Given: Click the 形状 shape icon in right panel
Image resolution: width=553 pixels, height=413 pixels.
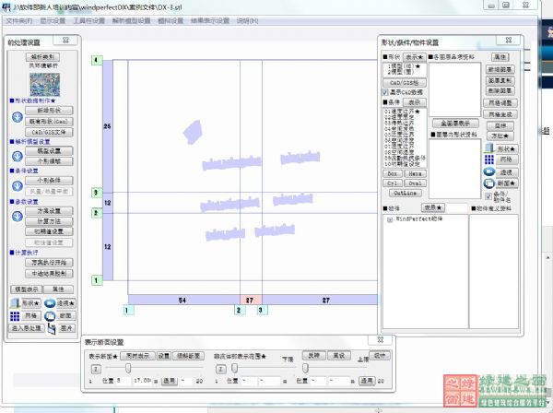Looking at the screenshot, I should tap(488, 148).
